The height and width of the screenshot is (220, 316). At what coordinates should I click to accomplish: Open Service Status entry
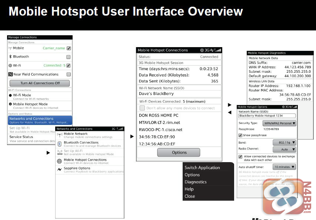(31, 139)
